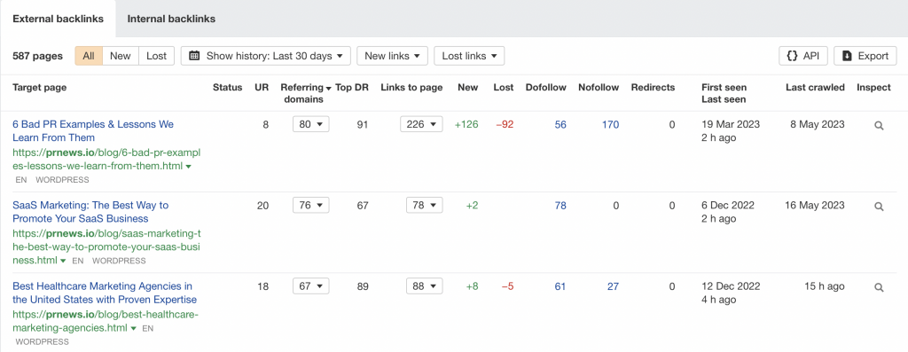This screenshot has width=908, height=352.
Task: Open 6 Bad PR Examples title link
Action: (x=93, y=131)
